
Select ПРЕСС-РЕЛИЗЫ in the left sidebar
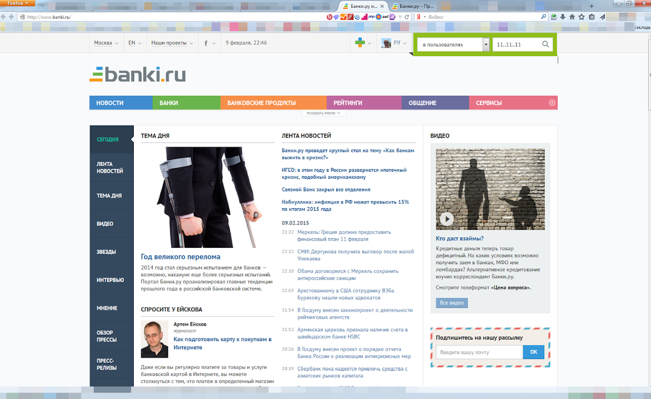[x=112, y=364]
